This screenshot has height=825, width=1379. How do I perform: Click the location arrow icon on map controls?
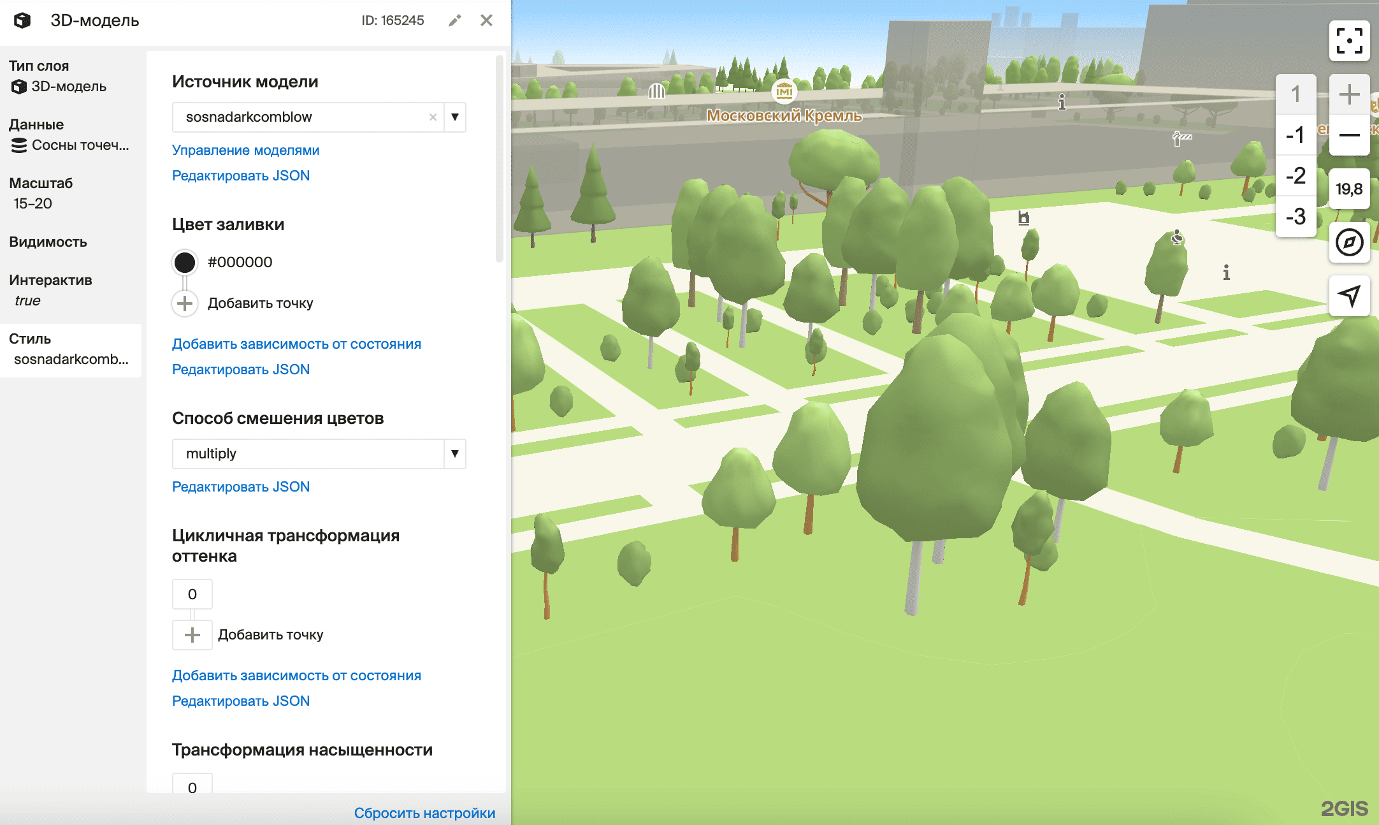(x=1350, y=296)
